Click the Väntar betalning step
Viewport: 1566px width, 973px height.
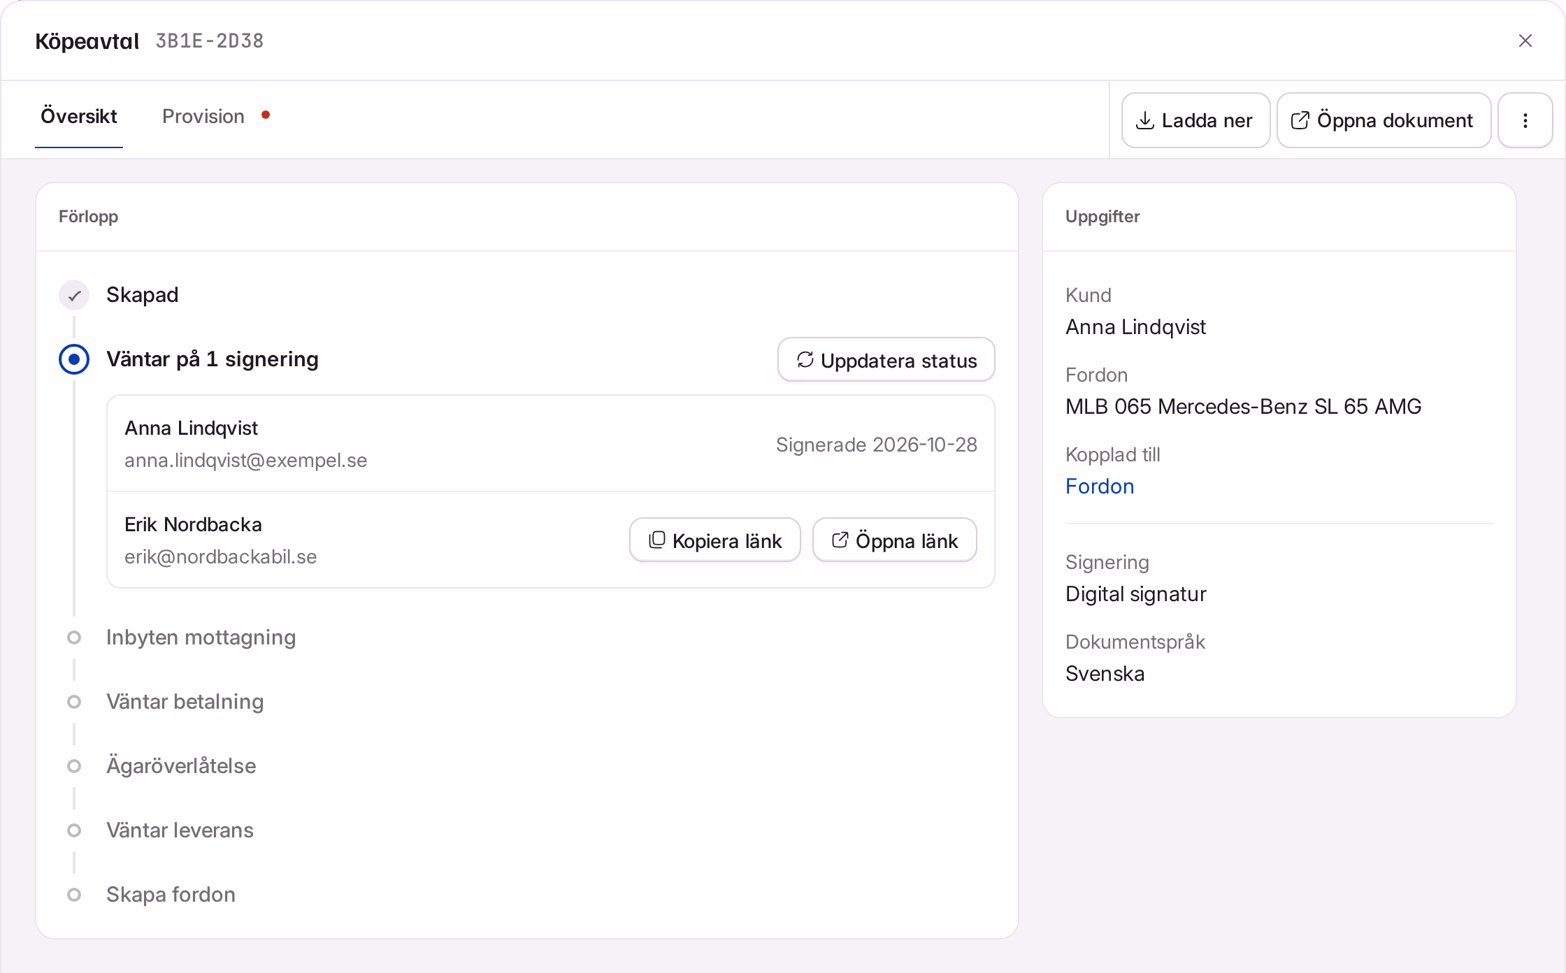coord(185,702)
